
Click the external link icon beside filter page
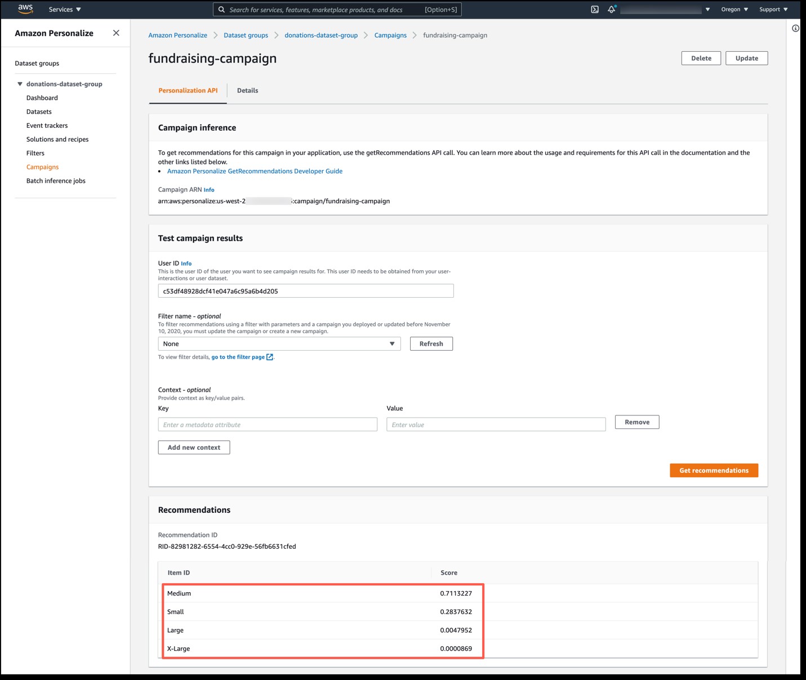270,357
